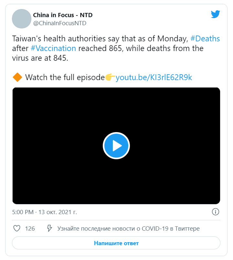
Task: Play the embedded video with the blue play button
Action: tap(116, 146)
